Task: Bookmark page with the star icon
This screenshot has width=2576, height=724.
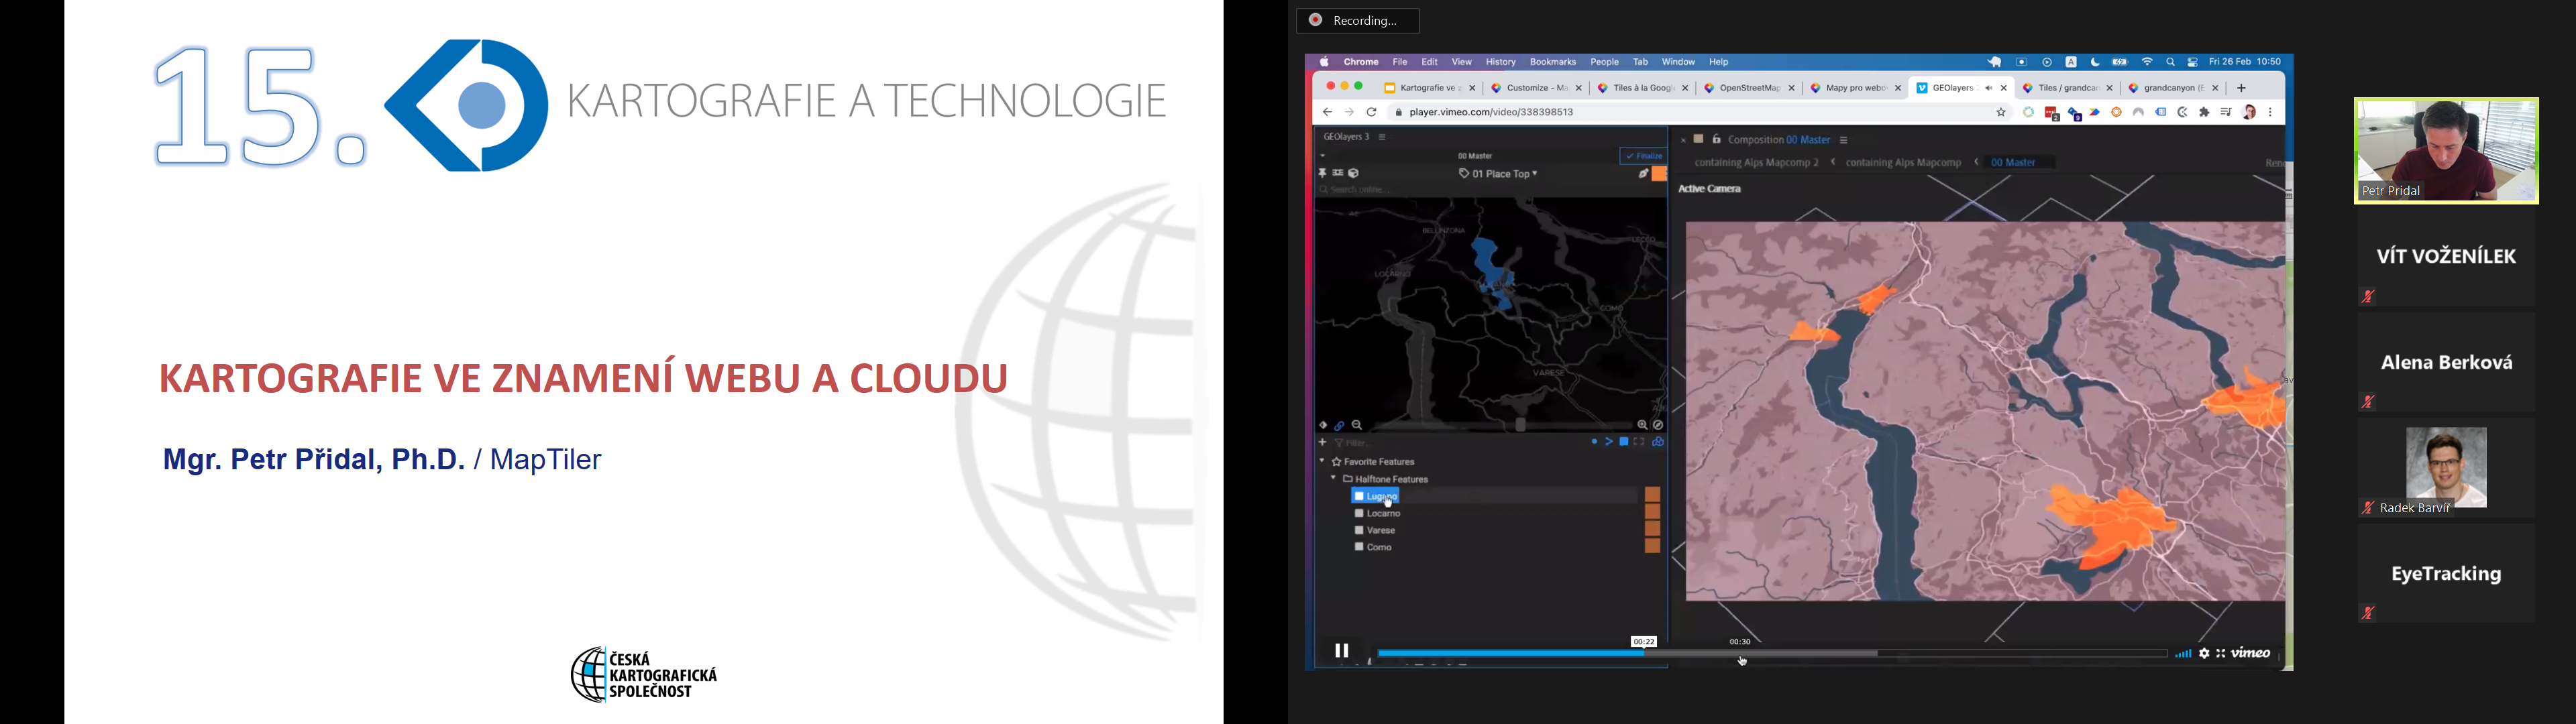Action: pyautogui.click(x=2001, y=113)
